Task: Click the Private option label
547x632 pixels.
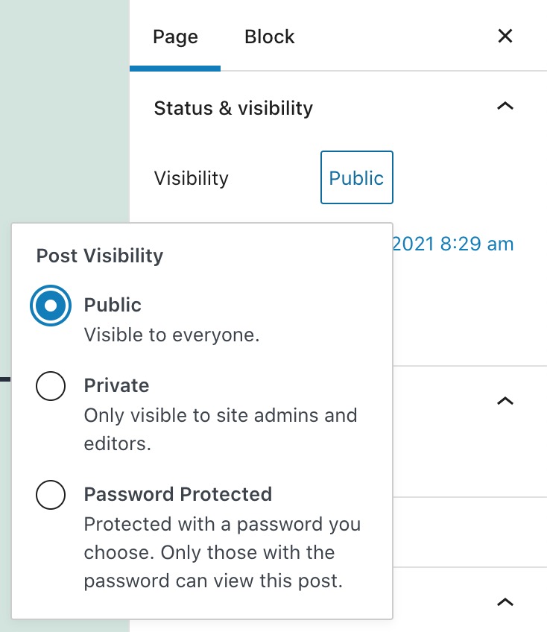Action: [116, 385]
